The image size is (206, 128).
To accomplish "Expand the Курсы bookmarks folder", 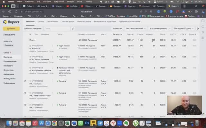I will (x=7, y=16).
